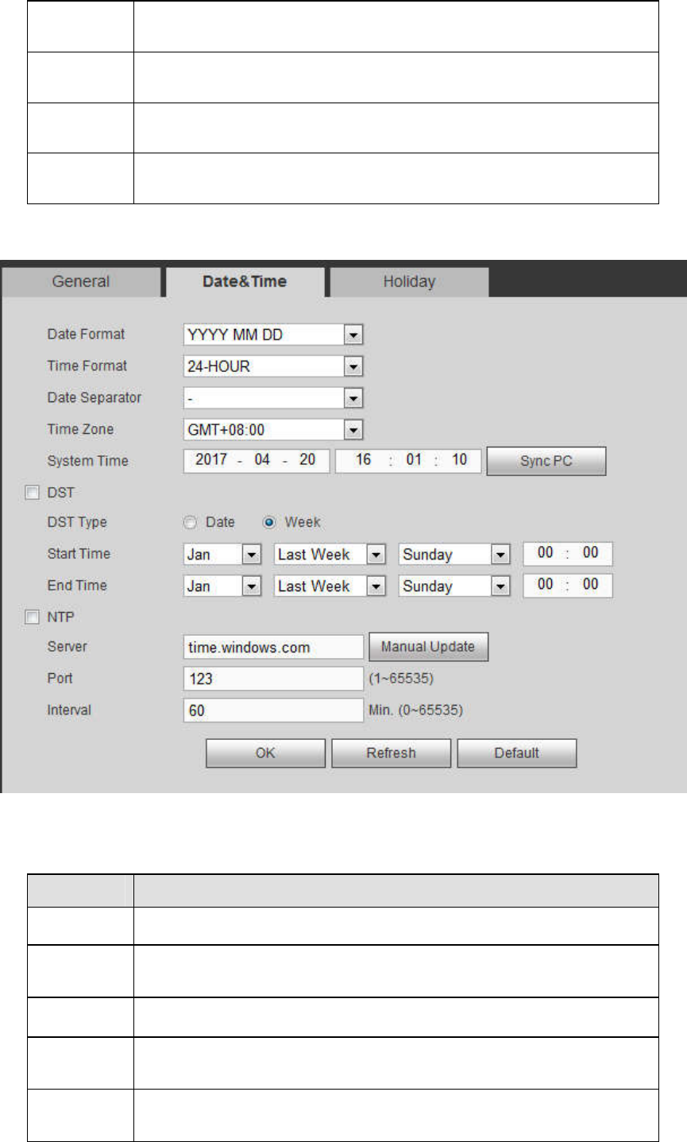Viewport: 687px width, 1142px height.
Task: Click the Port field showing 123
Action: point(273,679)
